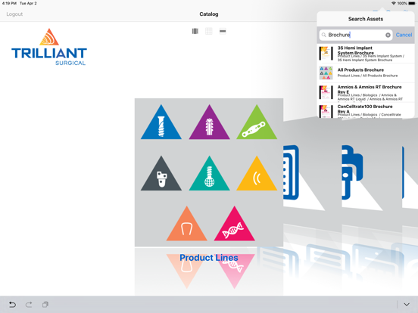Select Amnios & Amnios RT Brochure result
Image resolution: width=418 pixels, height=313 pixels.
pos(366,92)
